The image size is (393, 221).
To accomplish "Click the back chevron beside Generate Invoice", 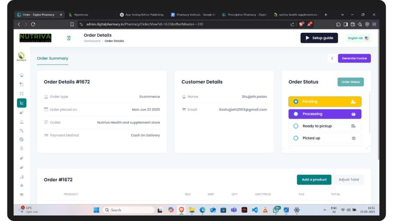I will (332, 59).
